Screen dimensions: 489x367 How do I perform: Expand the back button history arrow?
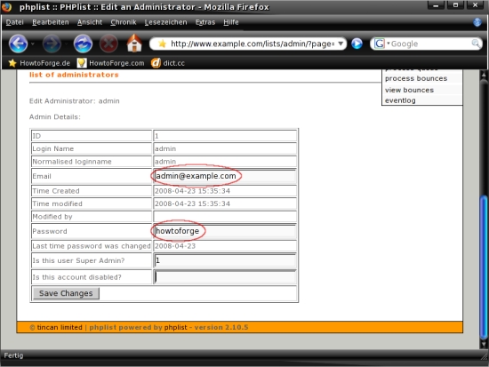click(33, 44)
